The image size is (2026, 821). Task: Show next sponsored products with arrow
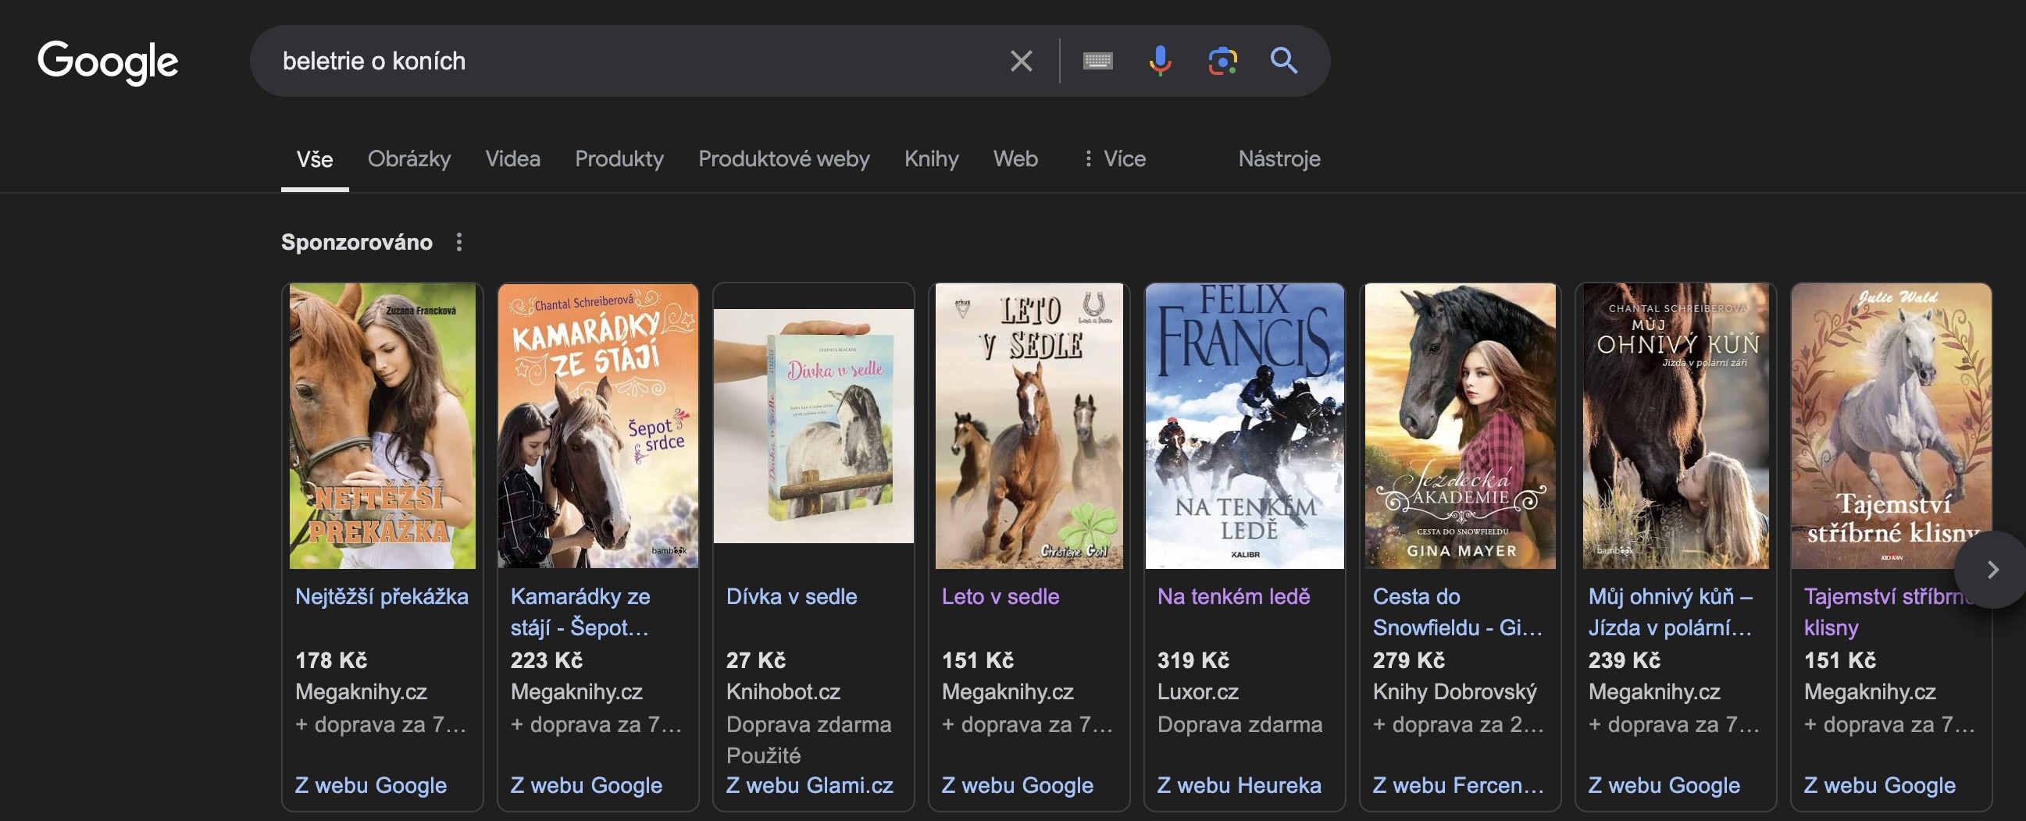point(1992,570)
